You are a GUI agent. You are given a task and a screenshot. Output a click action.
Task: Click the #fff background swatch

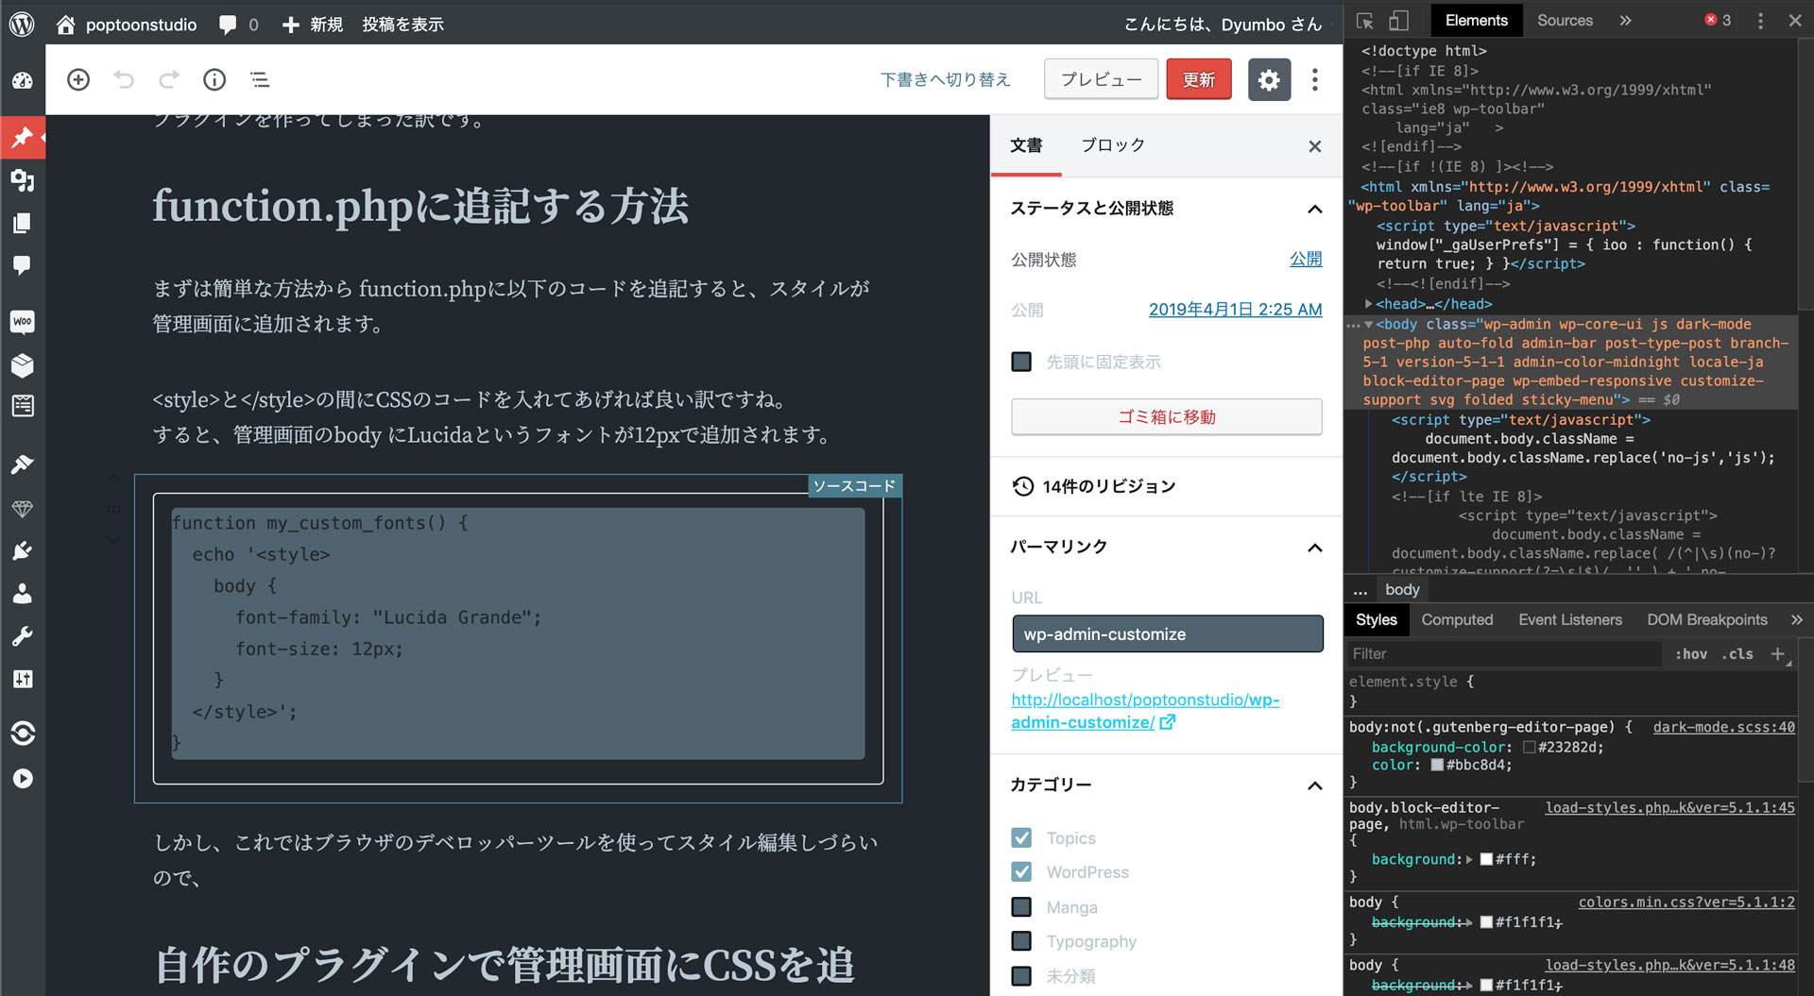click(1486, 859)
